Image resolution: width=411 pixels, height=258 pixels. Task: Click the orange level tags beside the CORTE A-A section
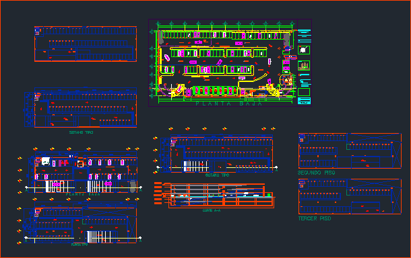pos(158,193)
